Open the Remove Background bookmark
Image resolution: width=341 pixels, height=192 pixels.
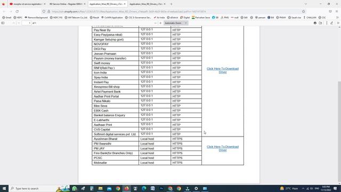(x=36, y=18)
